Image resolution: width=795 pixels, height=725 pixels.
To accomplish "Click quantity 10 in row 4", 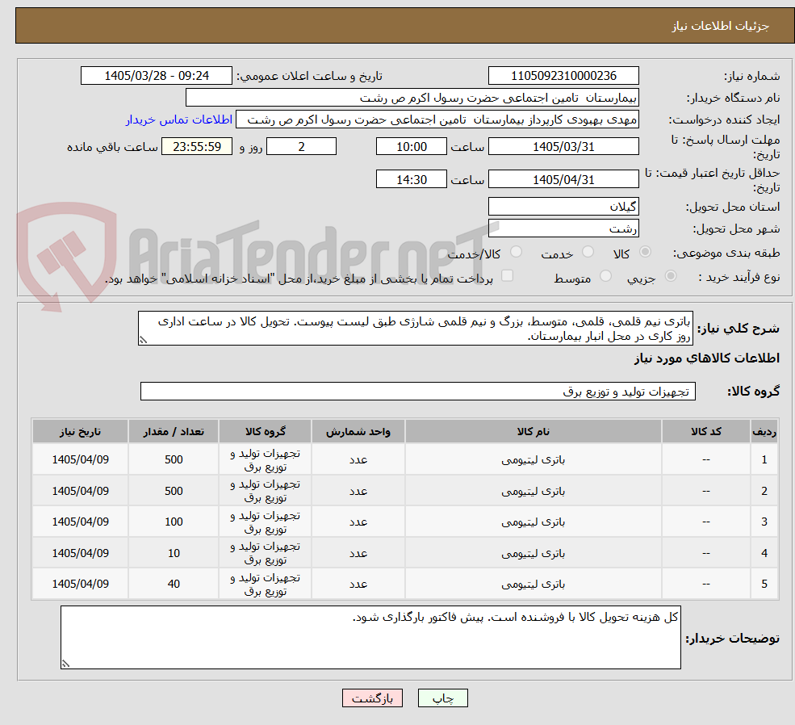I will [x=174, y=554].
